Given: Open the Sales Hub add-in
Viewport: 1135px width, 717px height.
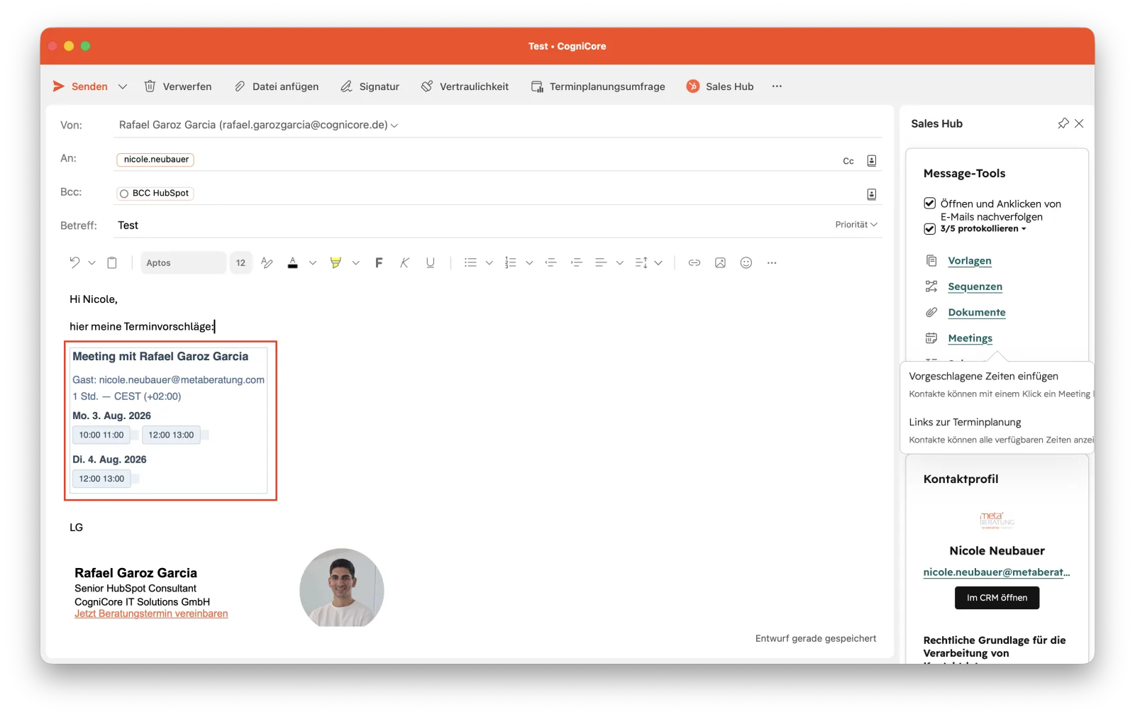Looking at the screenshot, I should pos(720,87).
